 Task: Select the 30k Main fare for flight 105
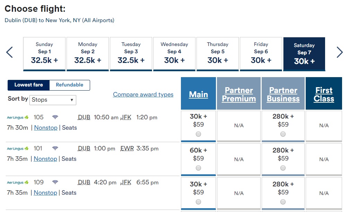click(198, 134)
